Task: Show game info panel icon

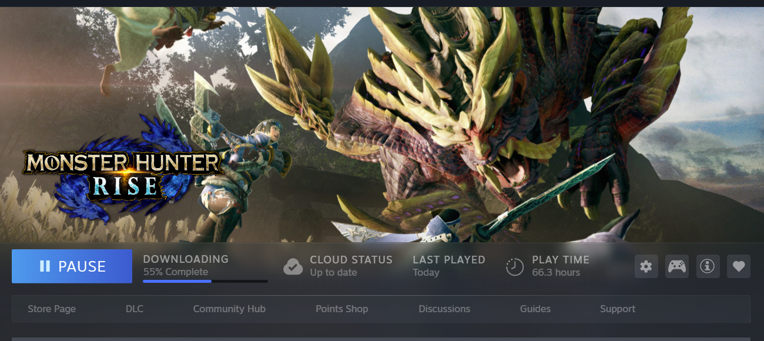Action: pos(708,266)
